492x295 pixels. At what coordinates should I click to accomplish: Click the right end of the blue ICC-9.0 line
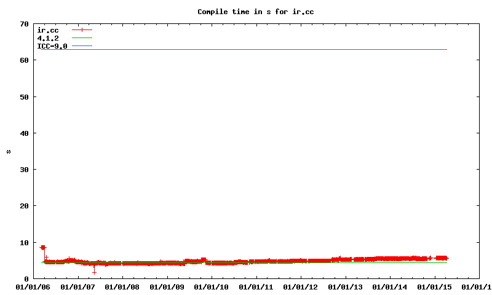coord(446,49)
